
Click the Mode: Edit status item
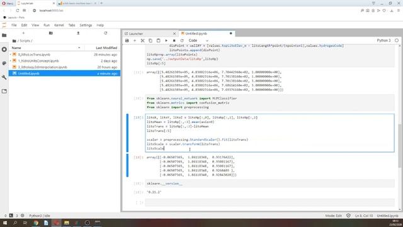pos(333,216)
